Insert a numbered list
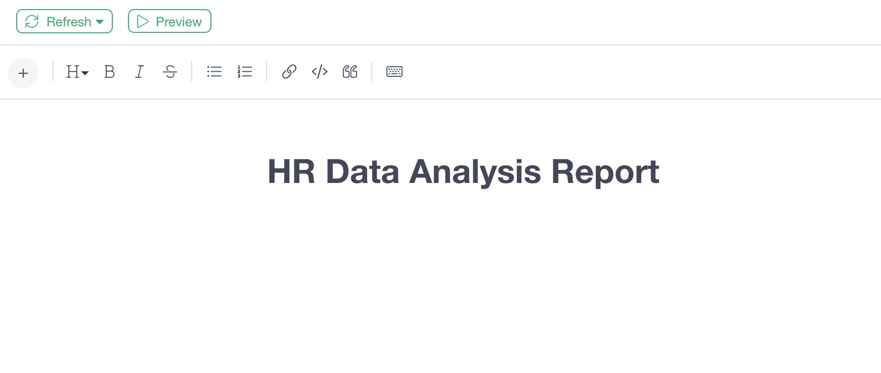881x373 pixels. (245, 72)
